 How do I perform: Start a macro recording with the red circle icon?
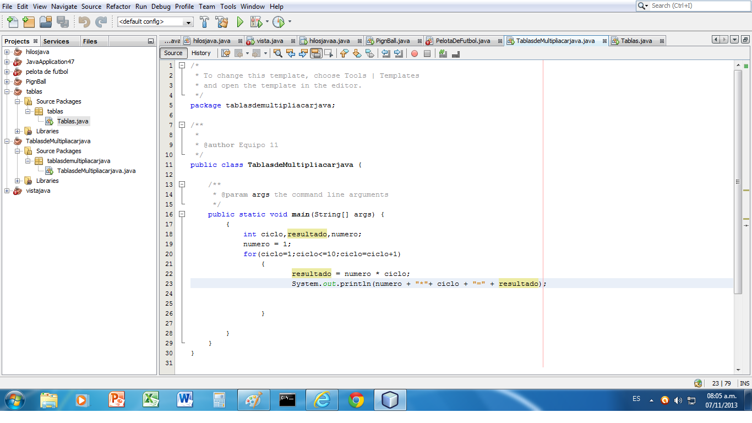click(x=414, y=53)
